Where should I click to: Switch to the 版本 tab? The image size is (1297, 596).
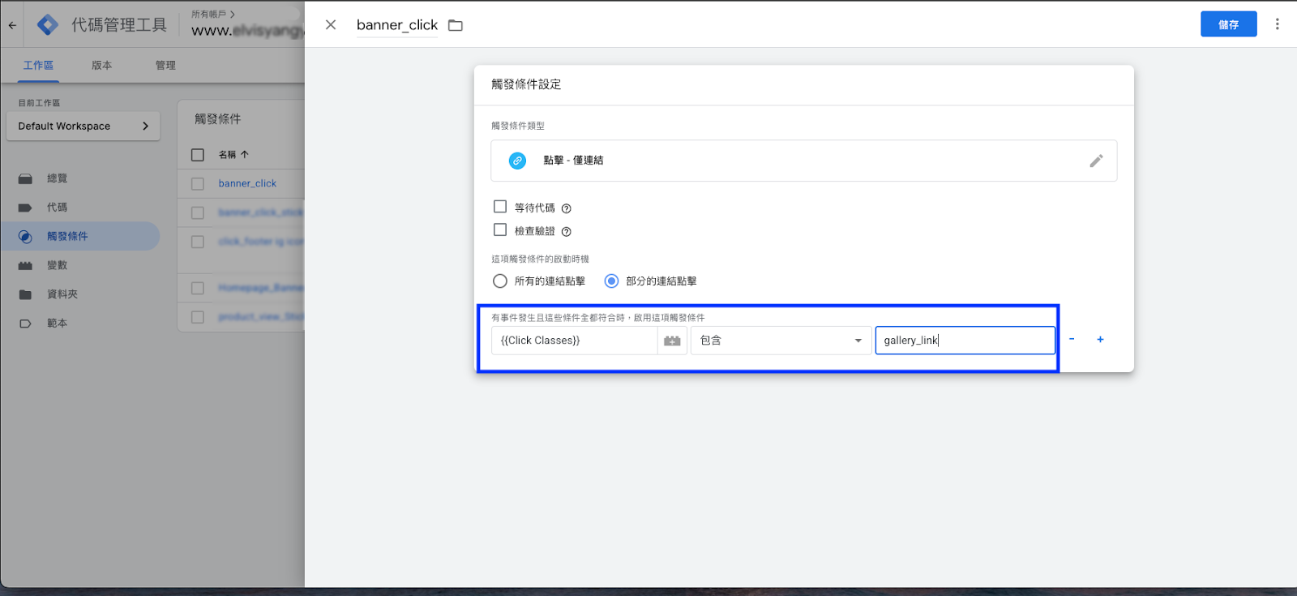point(101,66)
